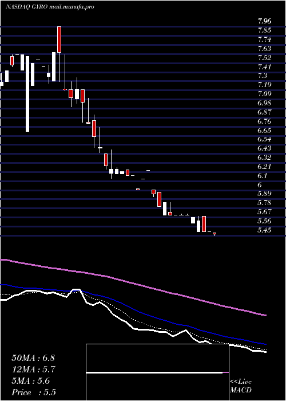Click the 5.78 price axis label

click(x=264, y=203)
